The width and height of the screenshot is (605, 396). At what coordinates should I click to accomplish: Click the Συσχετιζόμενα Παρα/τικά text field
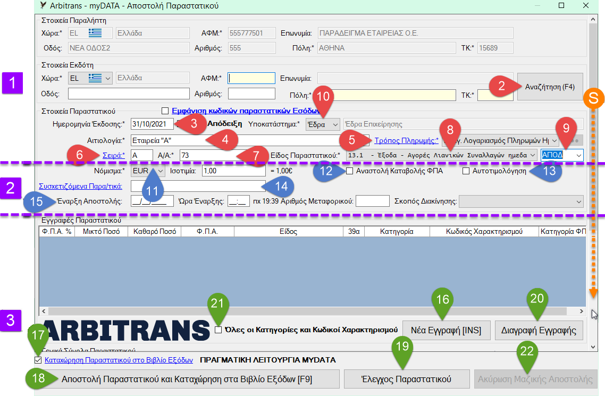coord(198,186)
